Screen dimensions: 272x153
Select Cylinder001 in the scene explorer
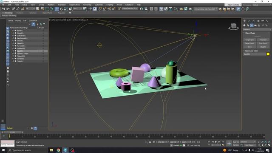point(21,36)
